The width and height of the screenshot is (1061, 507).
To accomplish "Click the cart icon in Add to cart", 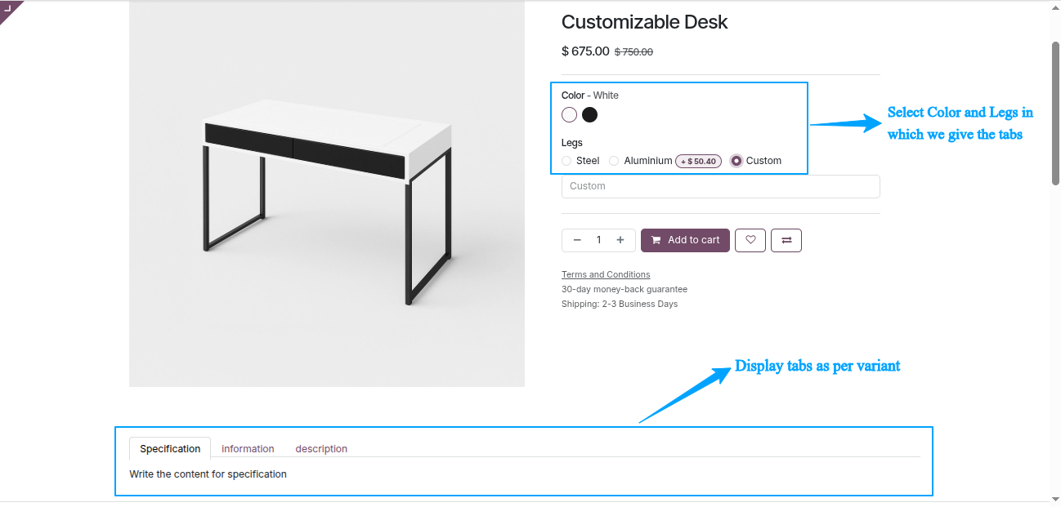I will click(656, 240).
